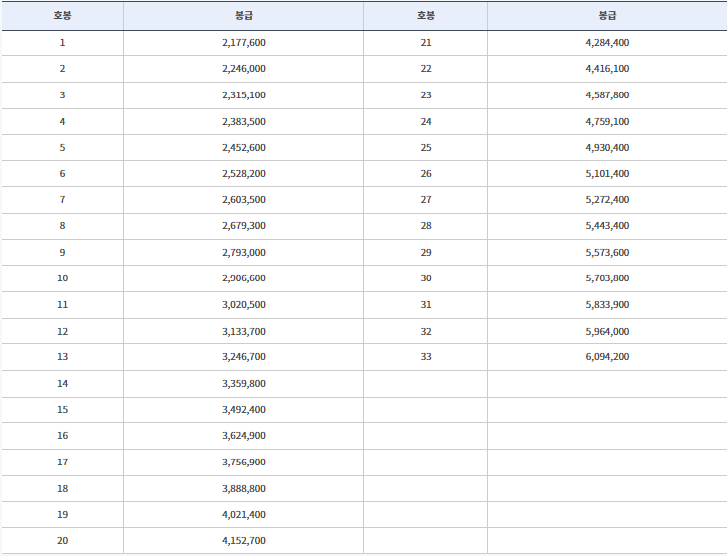Click step number 3 cell
727x556 pixels.
click(63, 95)
